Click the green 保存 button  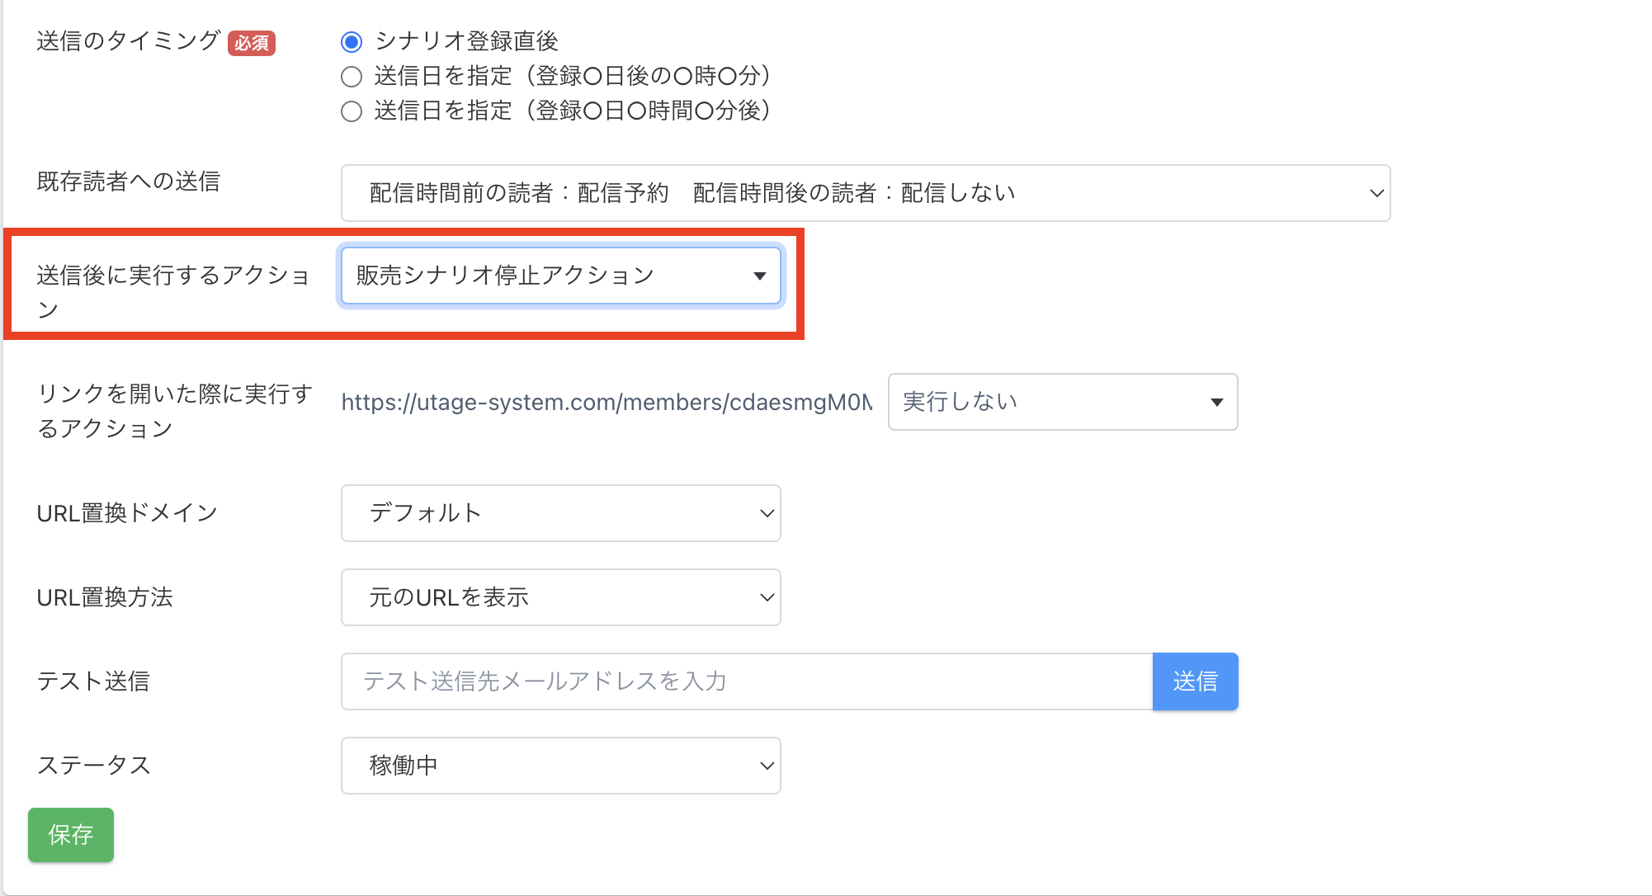(71, 835)
